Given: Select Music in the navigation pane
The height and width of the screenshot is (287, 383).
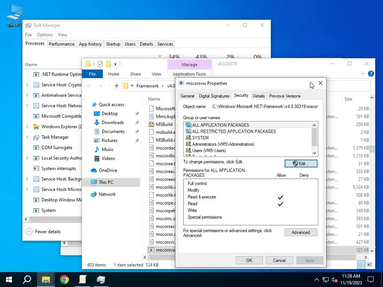Looking at the screenshot, I should [x=107, y=149].
